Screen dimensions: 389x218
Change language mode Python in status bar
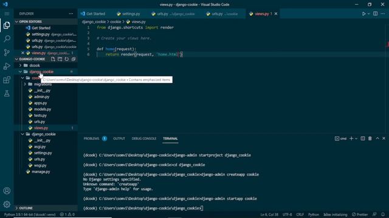(x=314, y=214)
